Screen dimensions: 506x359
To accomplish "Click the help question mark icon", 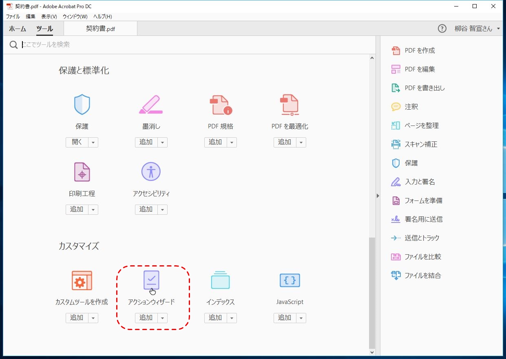I will [442, 29].
